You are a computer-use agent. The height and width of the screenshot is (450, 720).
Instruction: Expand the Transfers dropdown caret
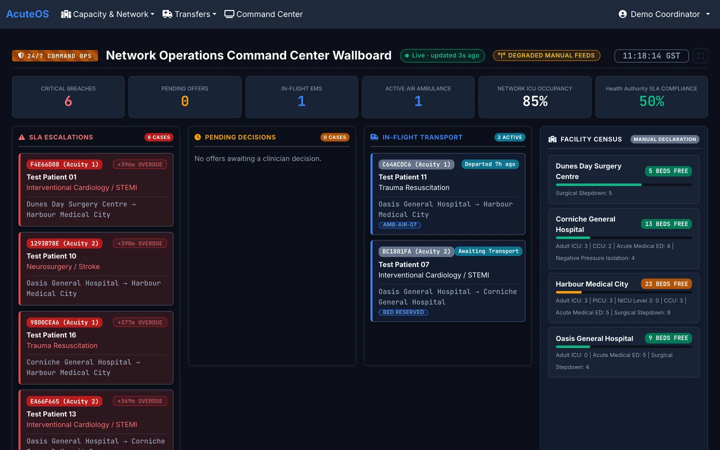point(214,14)
